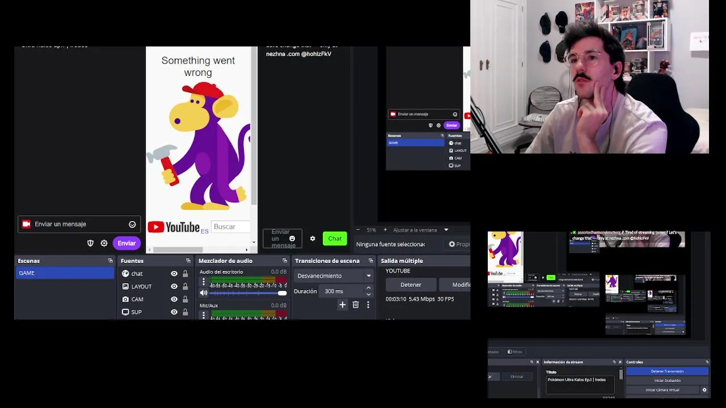Screen dimensions: 726x408
Task: Click the emoji icon in the second chat dock
Action: (292, 239)
